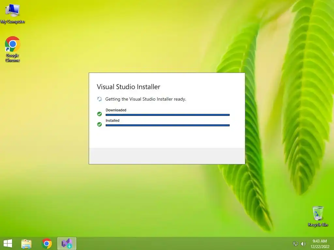The image size is (334, 250).
Task: Open the My Computer desktop icon
Action: (x=13, y=13)
